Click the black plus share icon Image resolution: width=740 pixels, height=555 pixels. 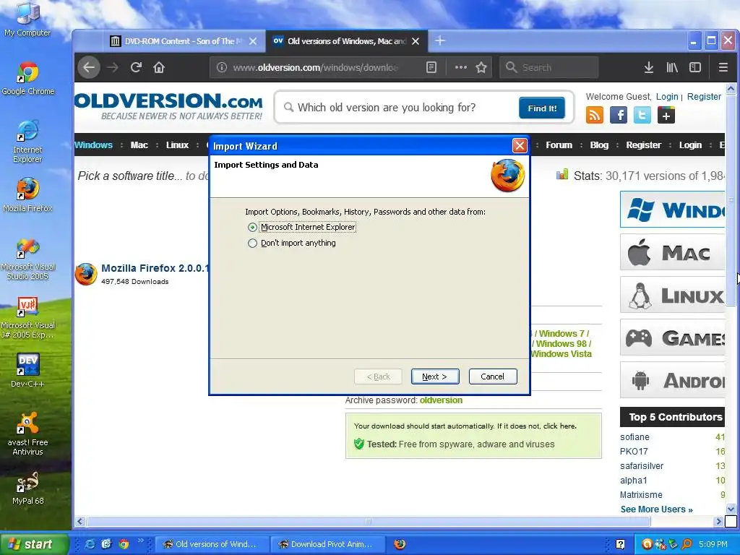(x=666, y=115)
